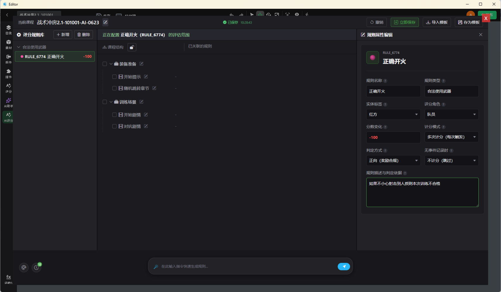Check the 开始剧情 checkbox
This screenshot has width=501, height=292.
[x=114, y=115]
